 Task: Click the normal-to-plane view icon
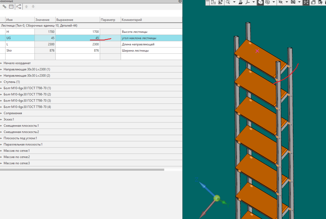(x=240, y=2)
